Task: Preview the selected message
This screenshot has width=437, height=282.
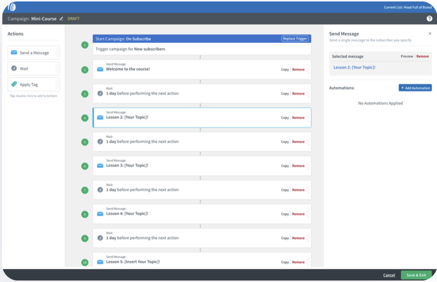Action: [407, 56]
